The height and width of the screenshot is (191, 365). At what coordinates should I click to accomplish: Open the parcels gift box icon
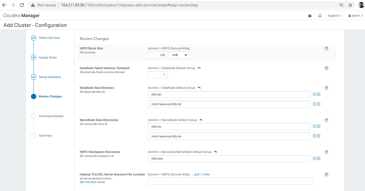coord(310,16)
